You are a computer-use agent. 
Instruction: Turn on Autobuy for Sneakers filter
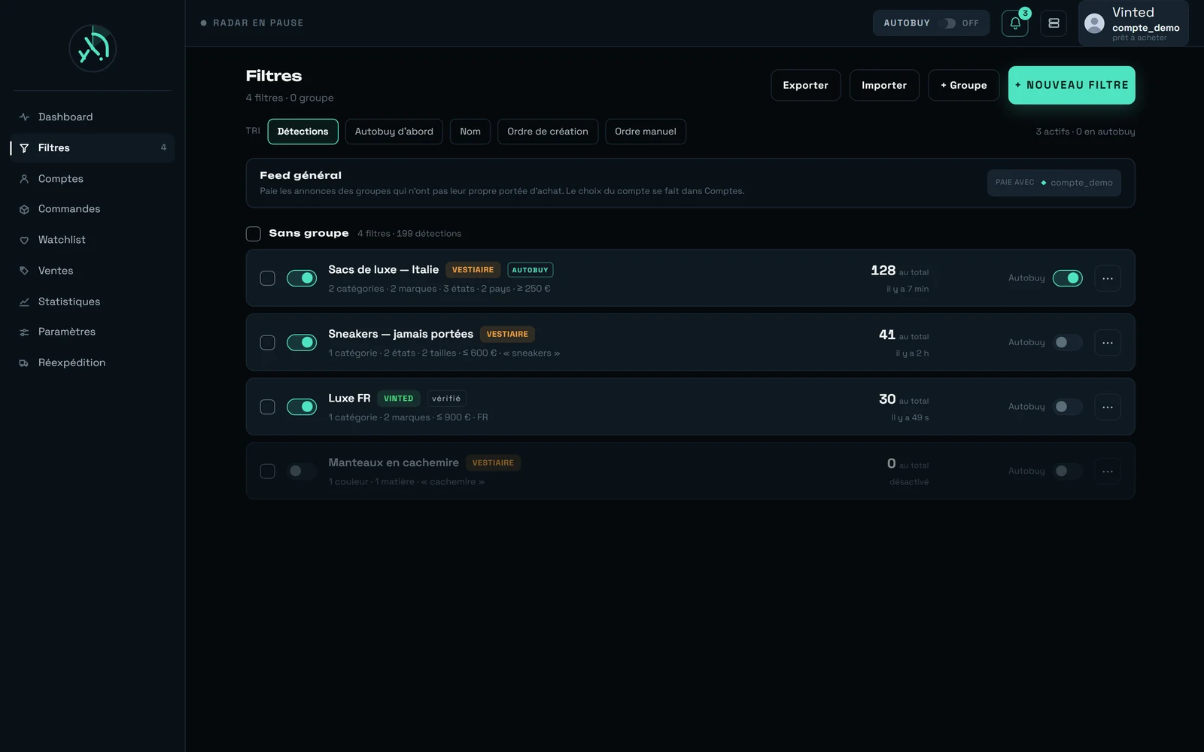tap(1067, 342)
